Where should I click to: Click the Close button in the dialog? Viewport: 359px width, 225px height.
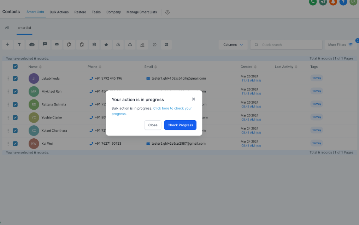coord(153,125)
